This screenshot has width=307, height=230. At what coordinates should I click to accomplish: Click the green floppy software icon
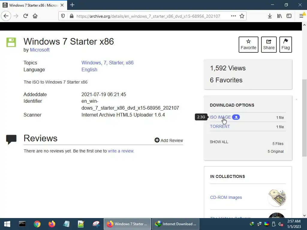[x=11, y=42]
